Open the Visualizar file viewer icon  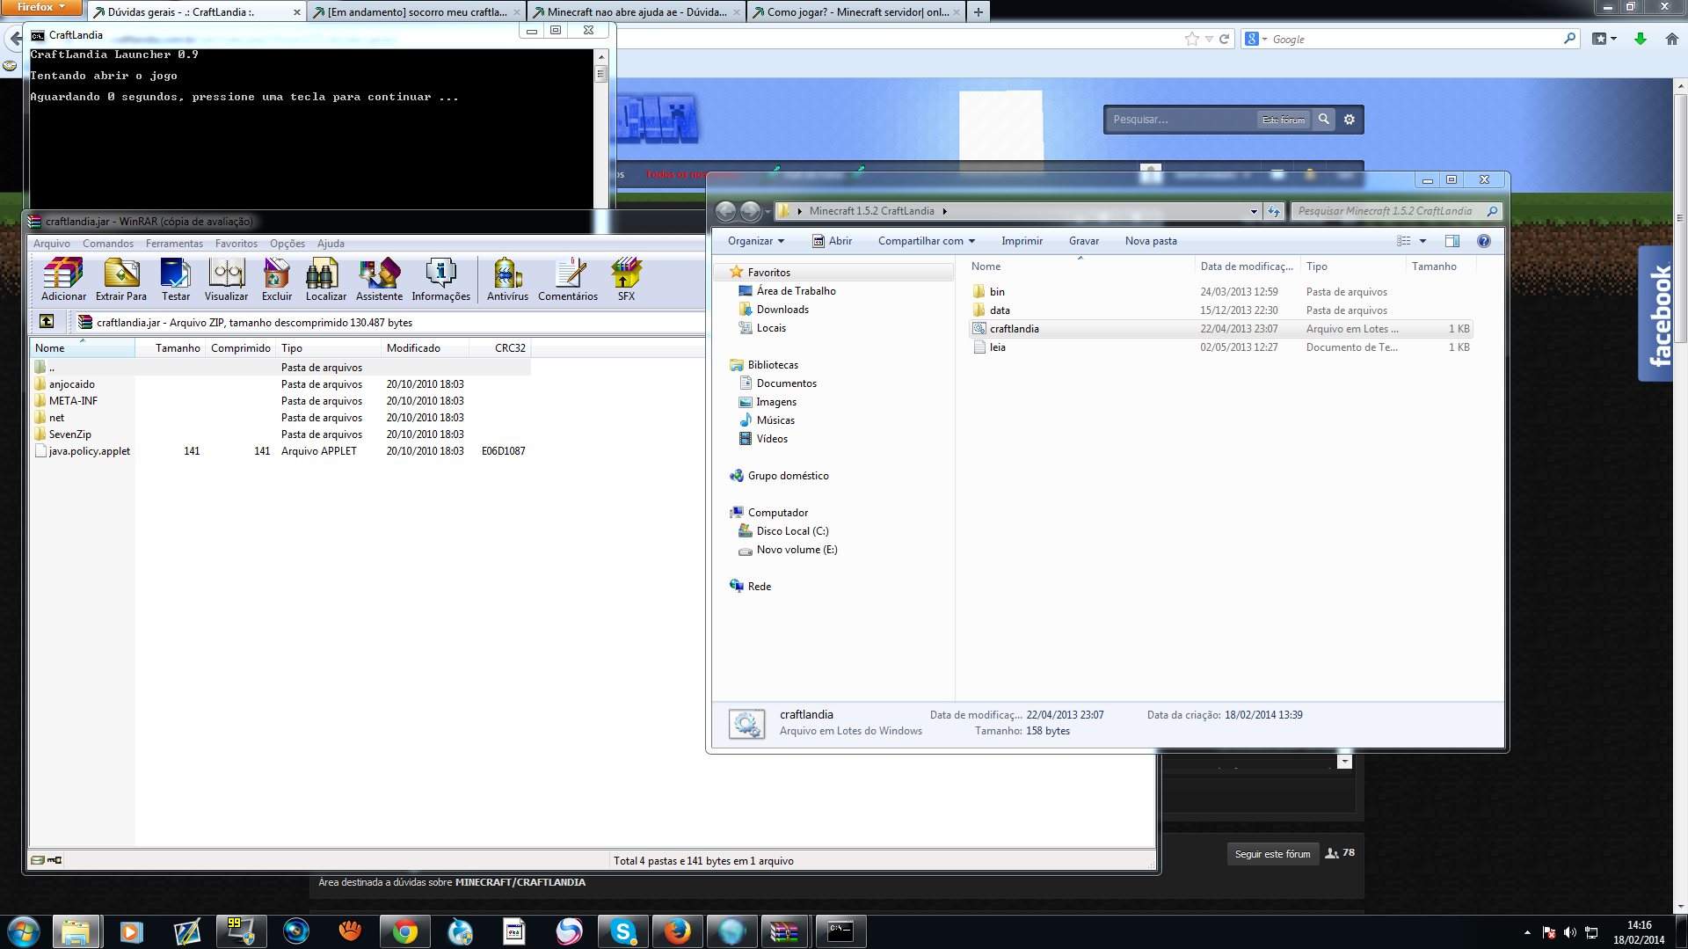(x=226, y=280)
